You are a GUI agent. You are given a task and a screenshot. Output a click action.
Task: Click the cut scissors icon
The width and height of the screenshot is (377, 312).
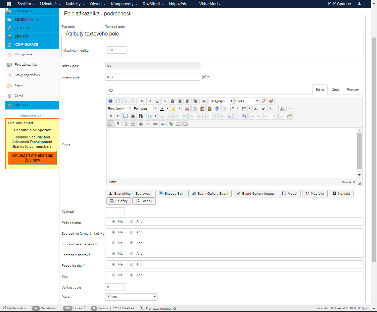tap(187, 109)
